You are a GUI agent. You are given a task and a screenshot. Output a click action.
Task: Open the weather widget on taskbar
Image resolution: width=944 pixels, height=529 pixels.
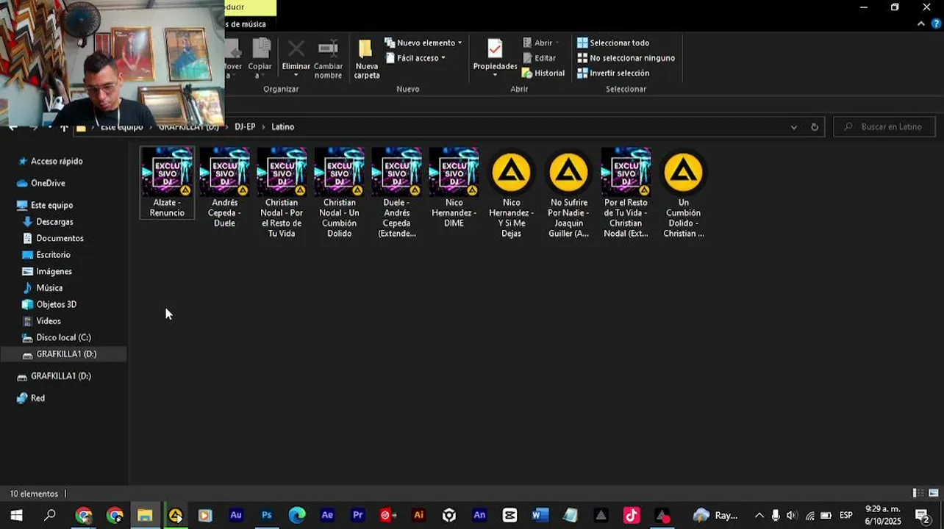tap(715, 516)
